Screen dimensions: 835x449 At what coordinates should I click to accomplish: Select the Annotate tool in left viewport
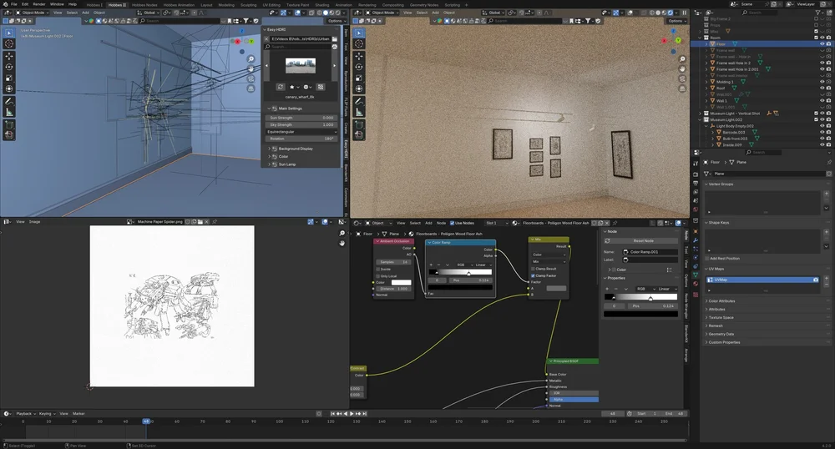[9, 101]
